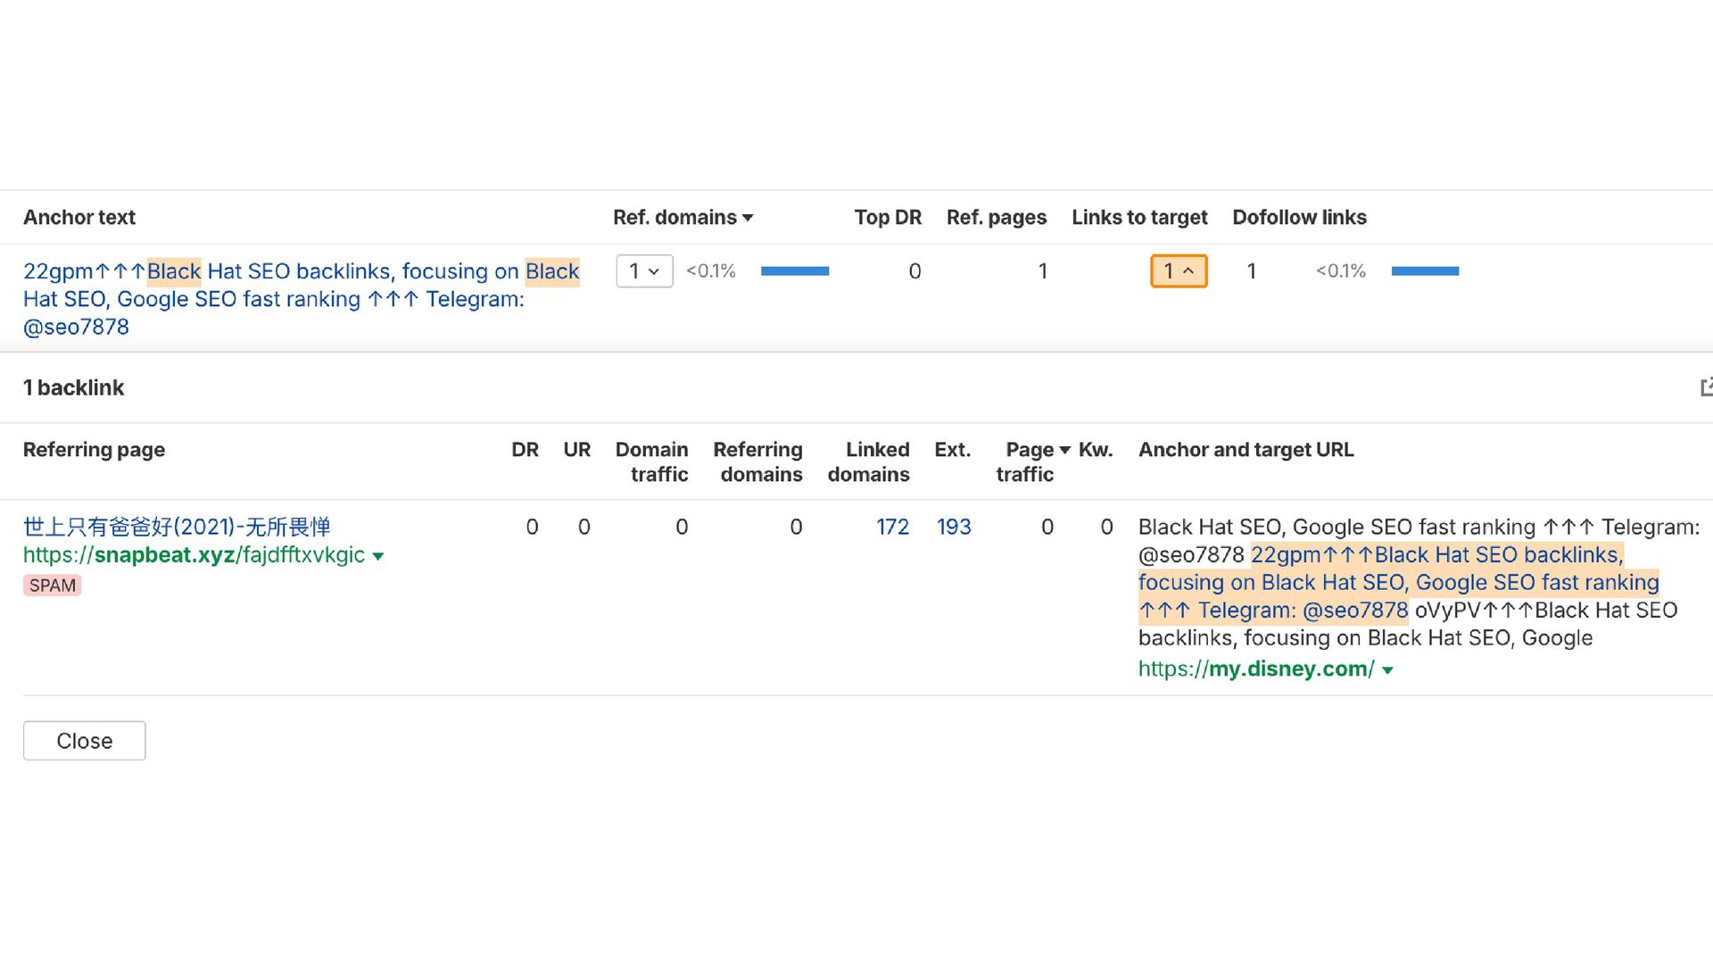Open the Chinese-titled referring page link
1713x964 pixels.
177,527
